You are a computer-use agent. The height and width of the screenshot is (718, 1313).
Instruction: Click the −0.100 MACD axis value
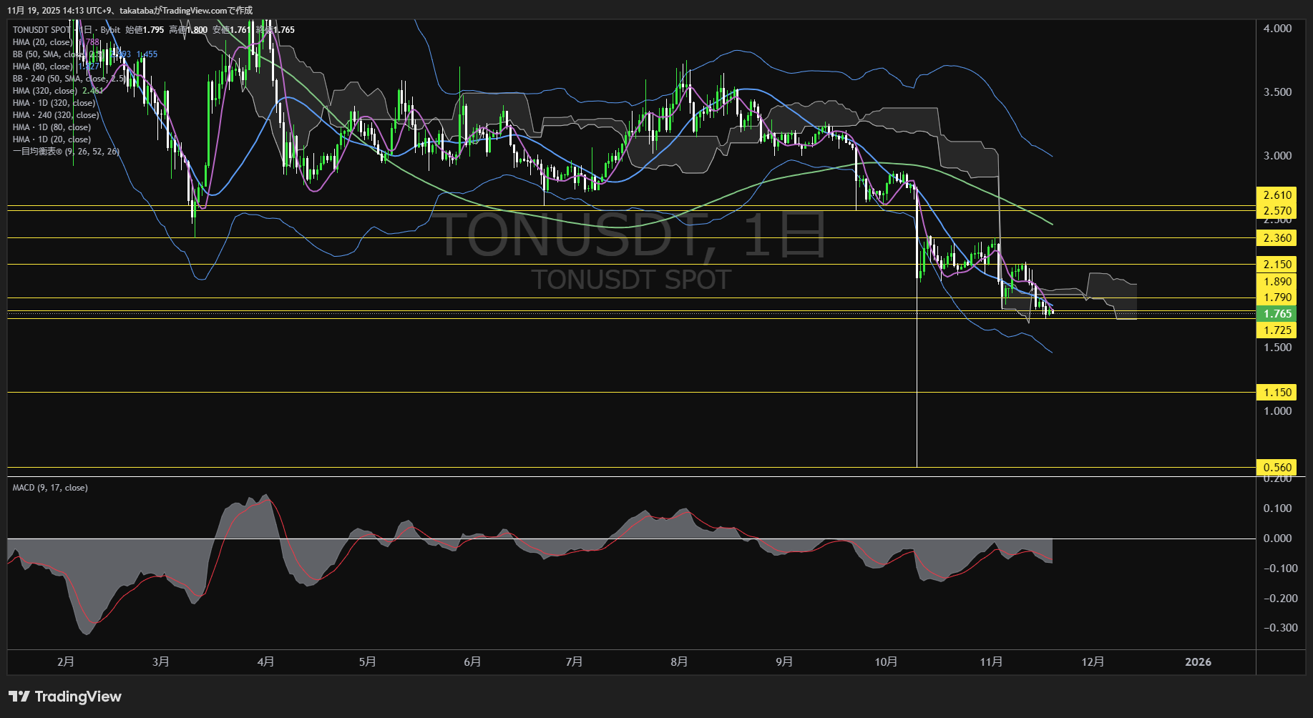click(x=1280, y=569)
